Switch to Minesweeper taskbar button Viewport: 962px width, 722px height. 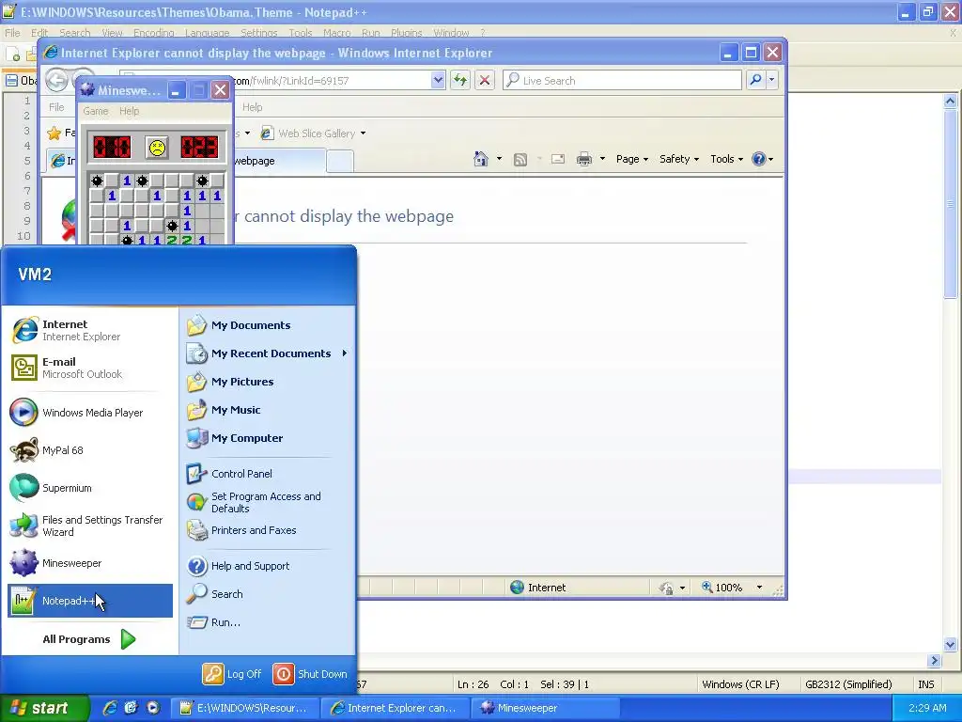(546, 708)
